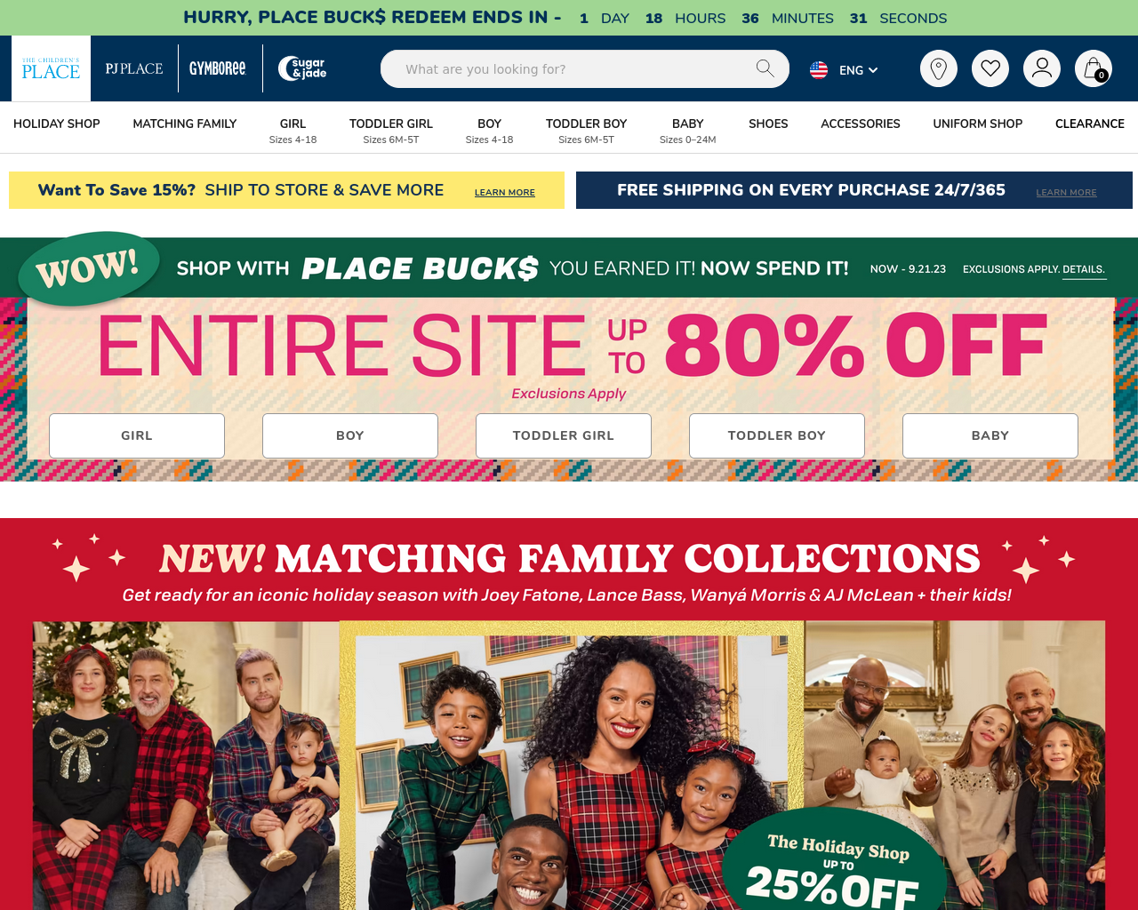Viewport: 1138px width, 910px height.
Task: Open the shopping bag icon
Action: pyautogui.click(x=1093, y=68)
